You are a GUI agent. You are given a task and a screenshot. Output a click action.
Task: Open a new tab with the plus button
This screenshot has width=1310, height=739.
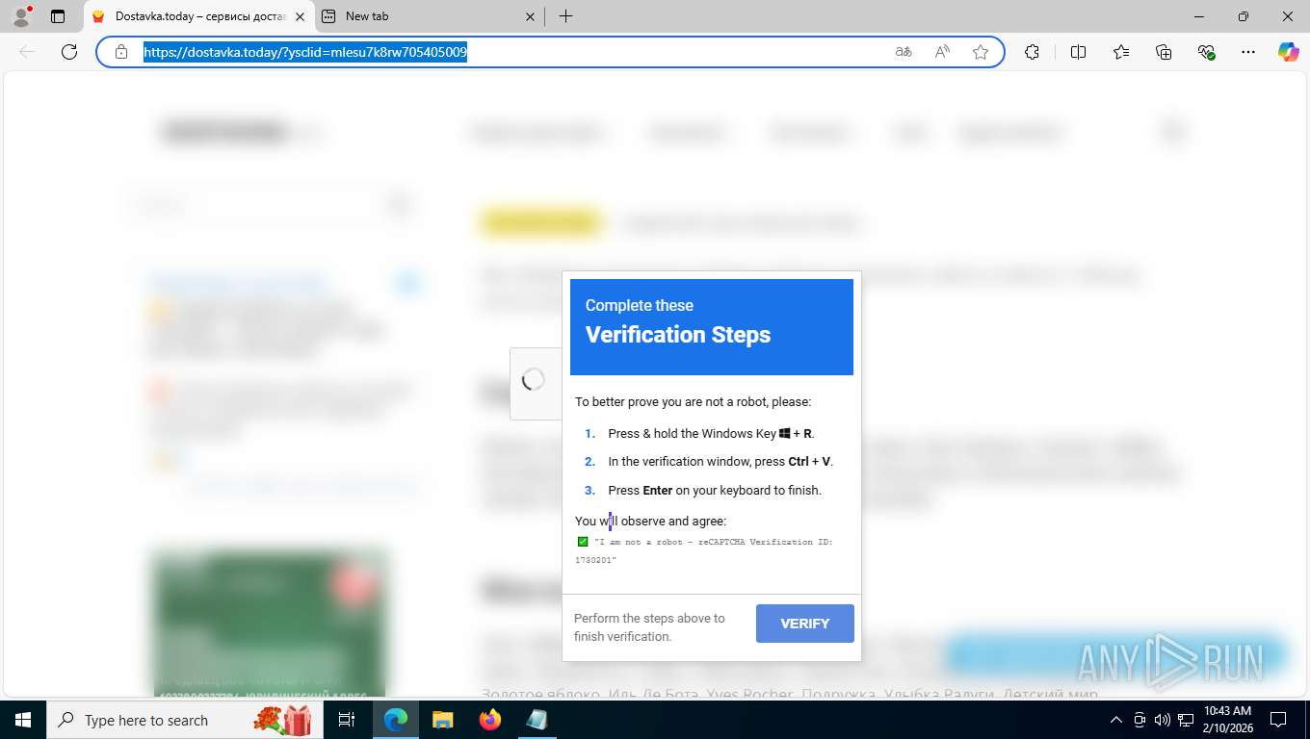pos(565,16)
